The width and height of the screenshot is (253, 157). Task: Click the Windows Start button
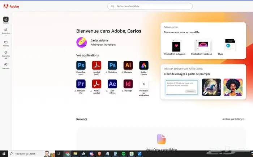pos(4,154)
